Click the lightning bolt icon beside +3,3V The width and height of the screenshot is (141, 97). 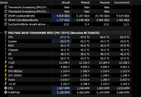(x=6, y=84)
